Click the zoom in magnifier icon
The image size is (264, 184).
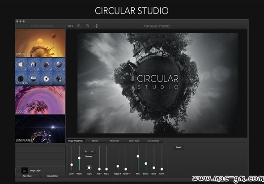[79, 26]
